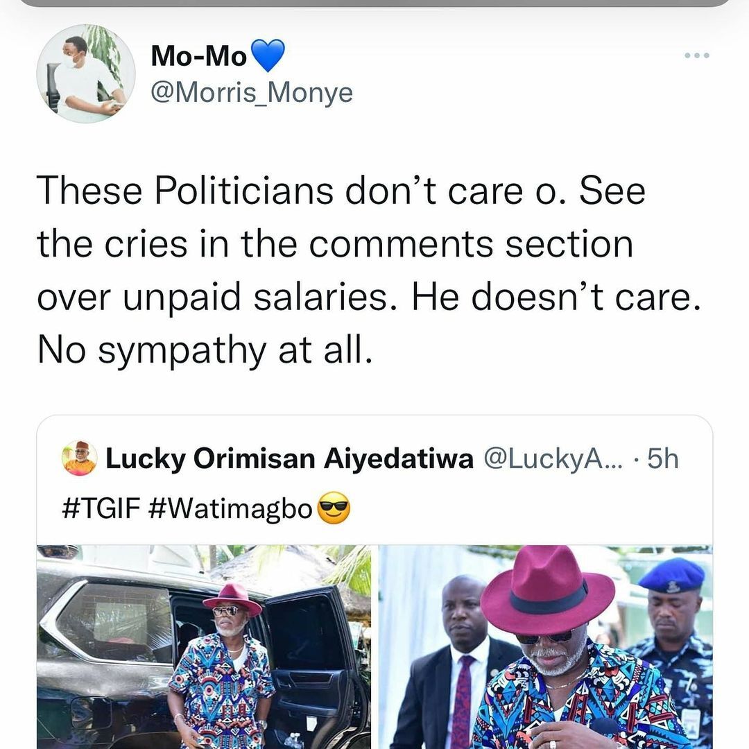This screenshot has height=749, width=749.
Task: Click the sunglasses emoji after #Watimagbo
Action: pos(334,511)
